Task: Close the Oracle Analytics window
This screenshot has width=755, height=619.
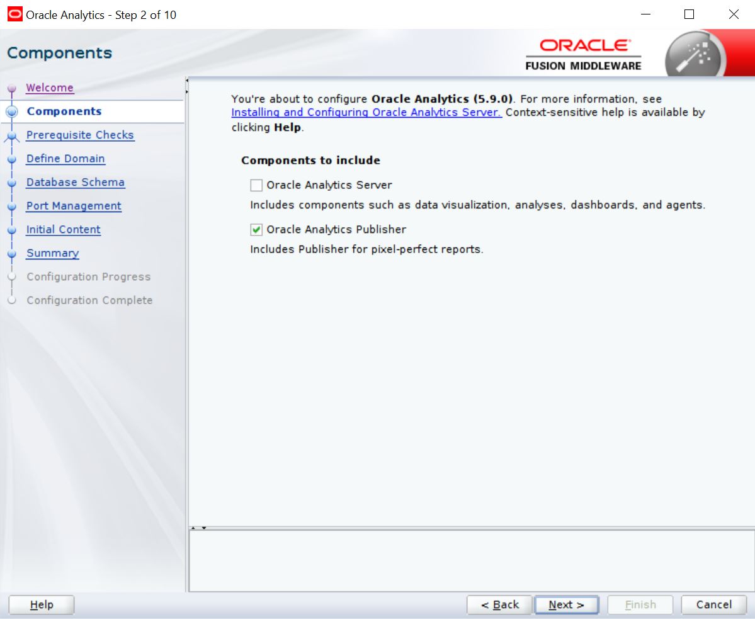Action: coord(734,14)
